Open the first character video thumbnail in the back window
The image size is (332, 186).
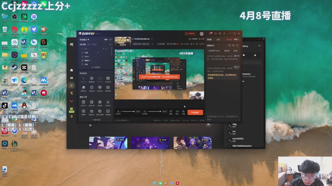[108, 143]
